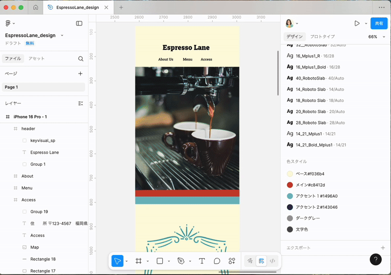The image size is (391, 275).
Task: Select the Comment tool
Action: pyautogui.click(x=217, y=261)
